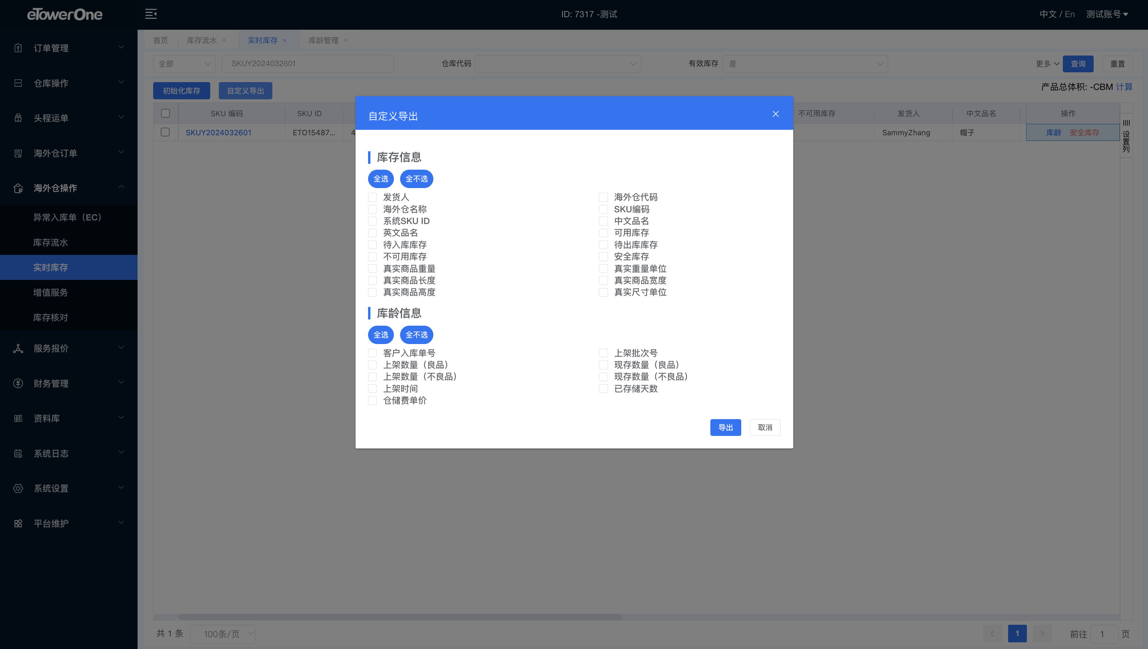Tick the 已存储天数 checkbox
Screen dimensions: 1148x649
603,389
